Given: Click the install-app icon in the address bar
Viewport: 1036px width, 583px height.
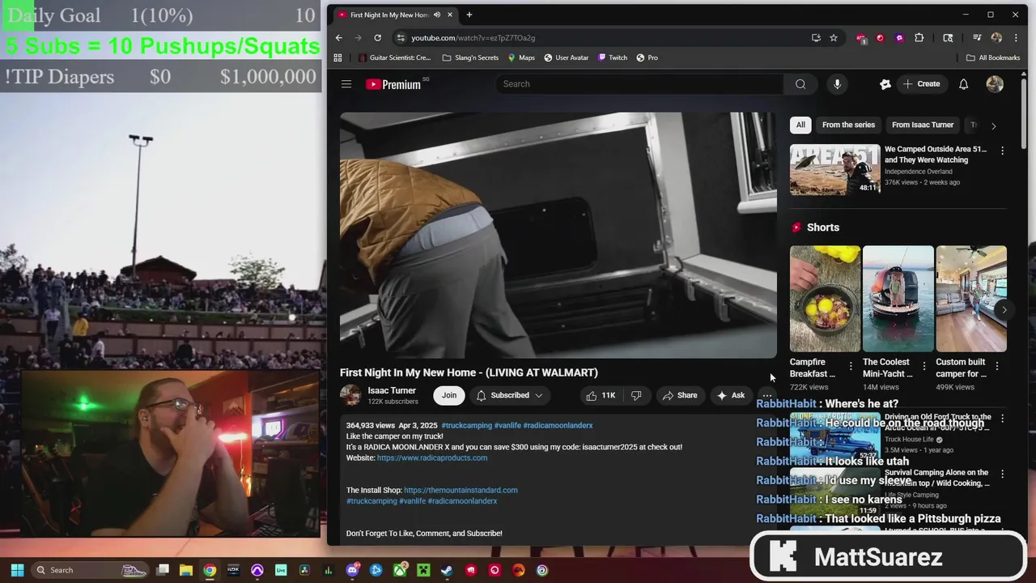Looking at the screenshot, I should [816, 37].
